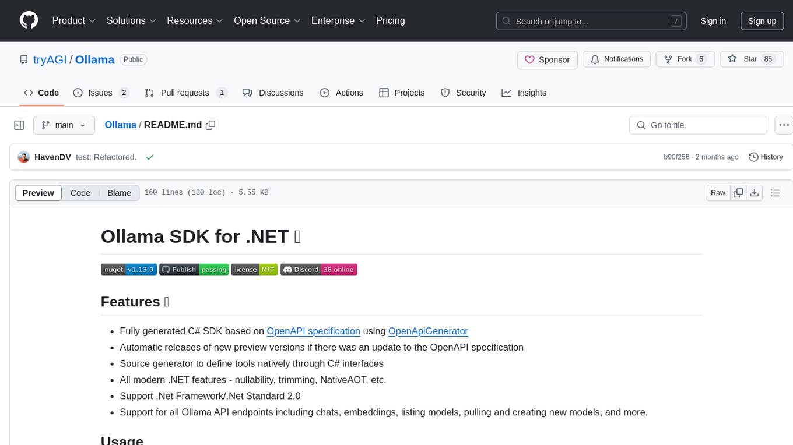The height and width of the screenshot is (445, 793).
Task: Switch to Preview view mode
Action: 38,193
